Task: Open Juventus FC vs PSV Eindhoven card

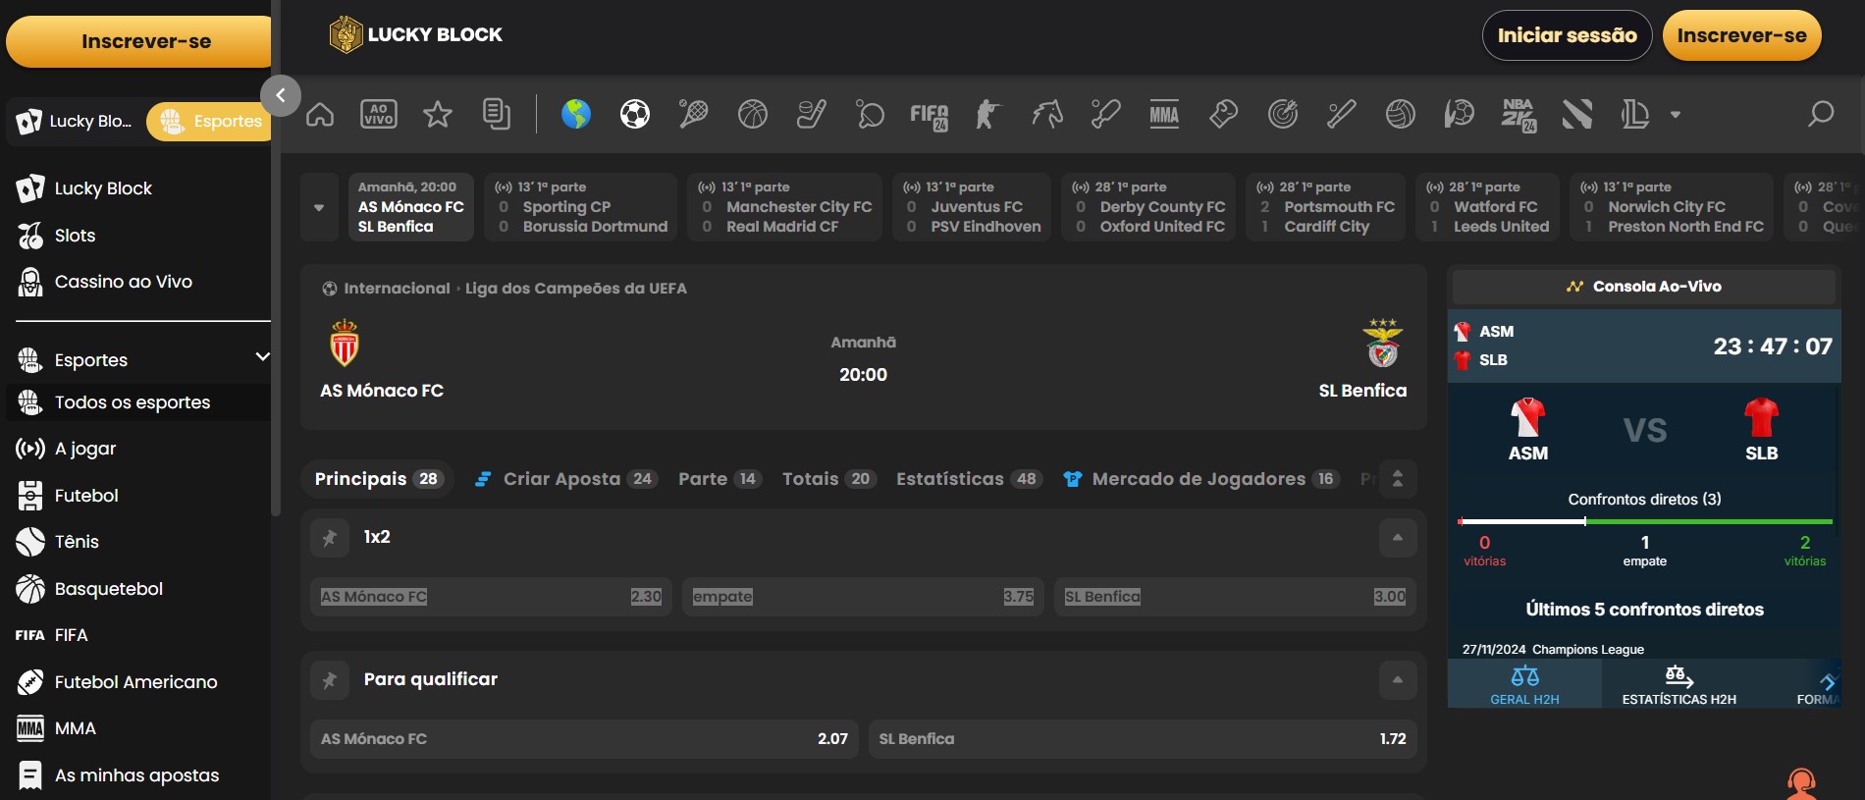Action: coord(972,207)
